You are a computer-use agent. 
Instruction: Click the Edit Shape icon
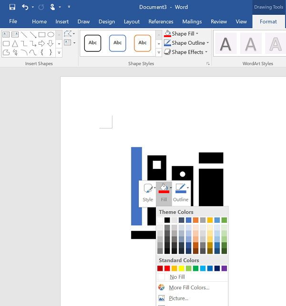tap(68, 34)
